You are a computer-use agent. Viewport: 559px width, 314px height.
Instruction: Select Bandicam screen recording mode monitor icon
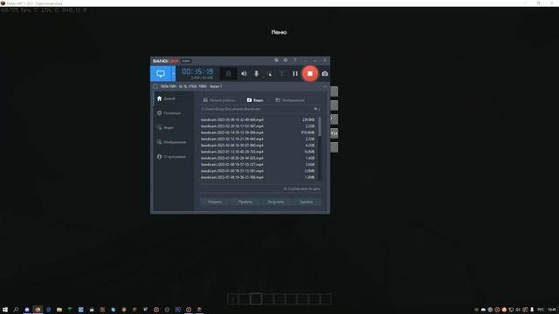161,73
